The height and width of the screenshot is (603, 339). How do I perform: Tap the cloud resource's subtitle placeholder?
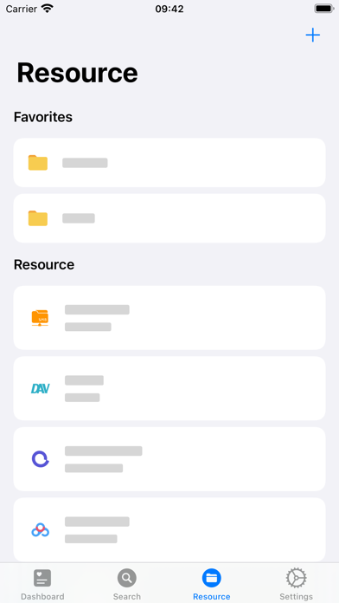point(91,539)
